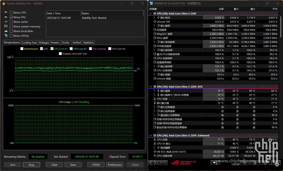Expand the 核心频率 row
Image resolution: width=283 pixels, height=171 pixels.
(x=154, y=26)
